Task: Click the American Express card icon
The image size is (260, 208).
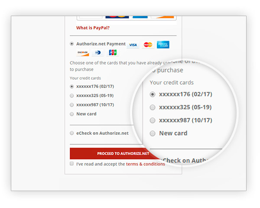Action: coord(163,45)
